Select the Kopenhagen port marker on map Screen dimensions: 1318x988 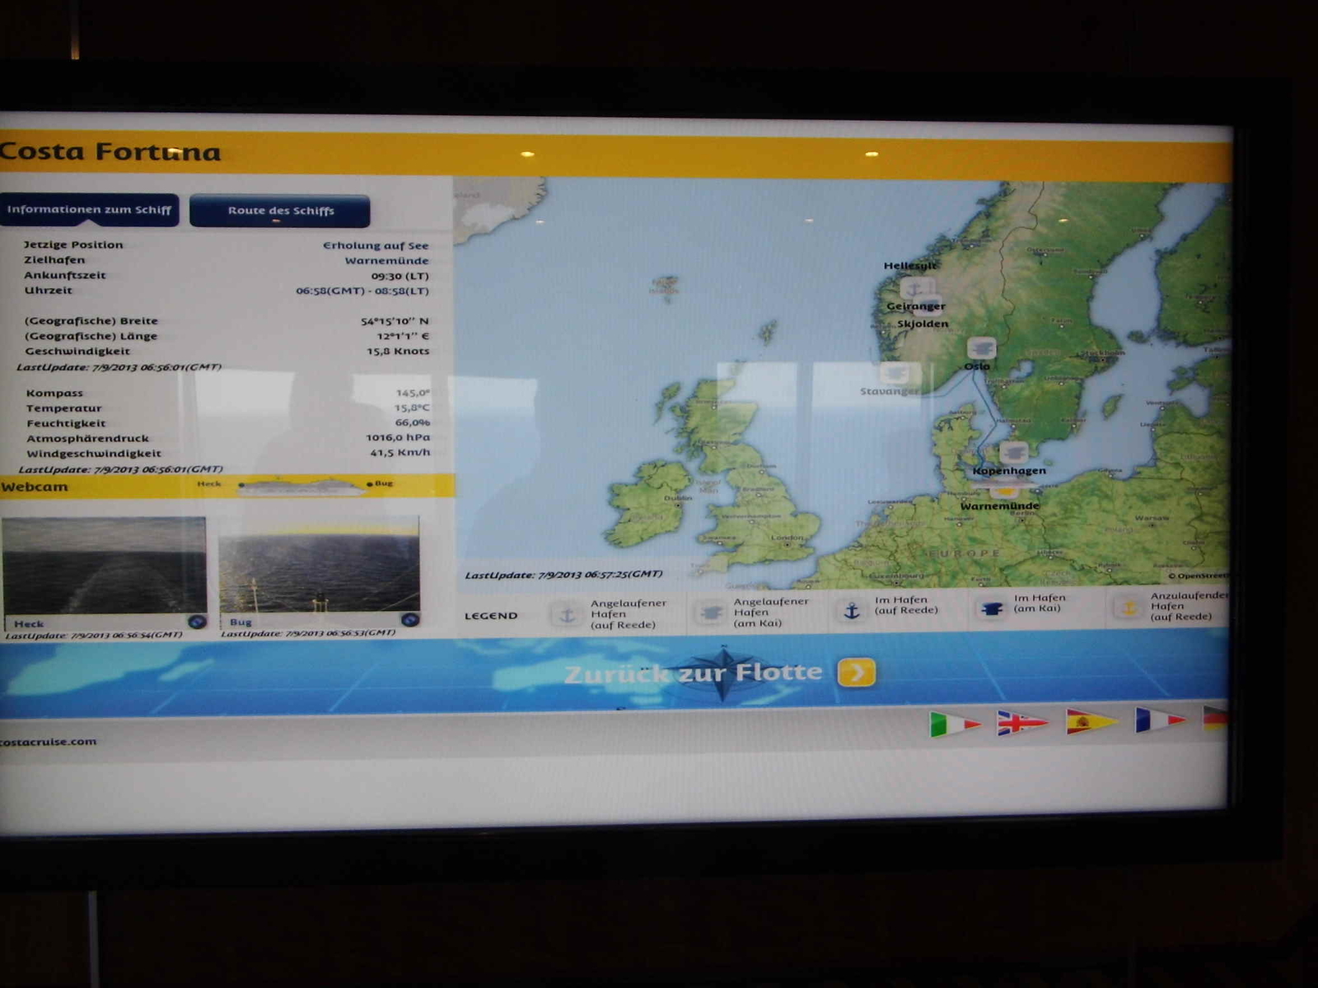coord(1012,453)
